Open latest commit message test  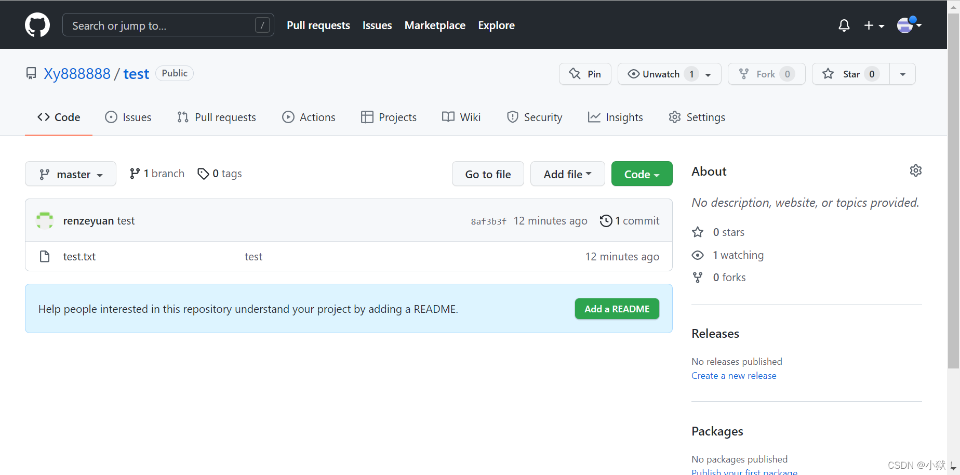pos(126,221)
